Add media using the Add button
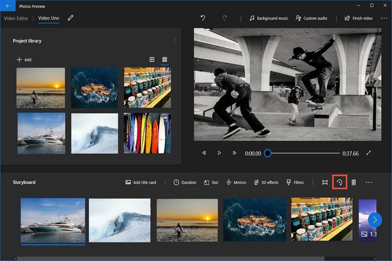Image resolution: width=392 pixels, height=261 pixels. click(24, 60)
